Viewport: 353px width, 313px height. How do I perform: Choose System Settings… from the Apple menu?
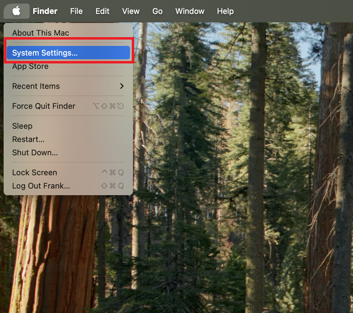(45, 53)
